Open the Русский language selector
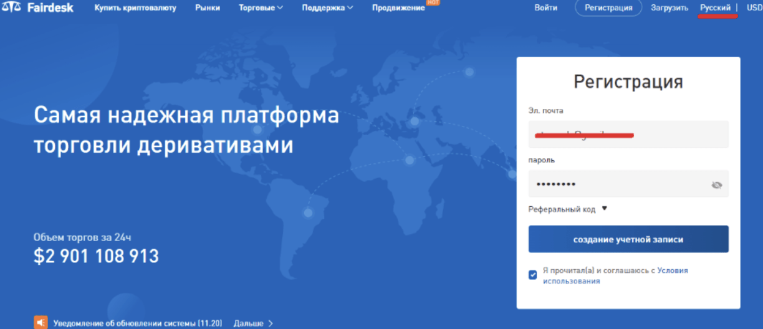 point(715,8)
